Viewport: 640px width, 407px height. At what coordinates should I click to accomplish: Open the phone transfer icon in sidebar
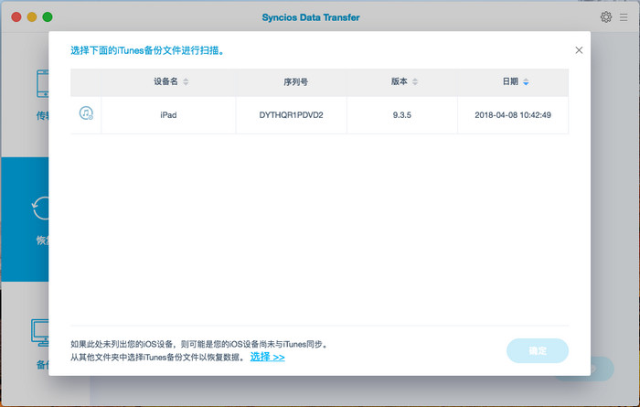(x=42, y=83)
